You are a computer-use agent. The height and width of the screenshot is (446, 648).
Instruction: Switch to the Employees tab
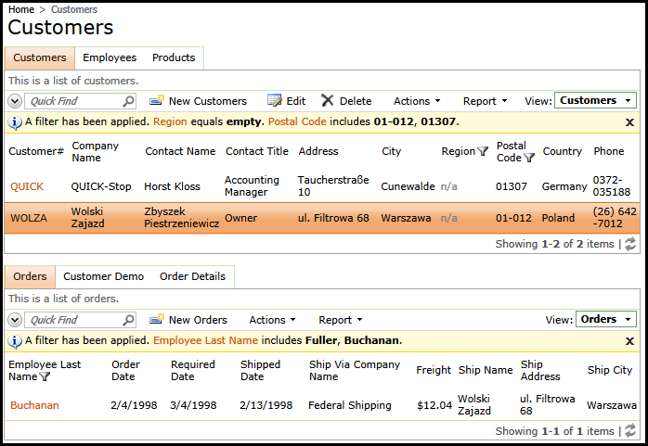click(x=110, y=57)
